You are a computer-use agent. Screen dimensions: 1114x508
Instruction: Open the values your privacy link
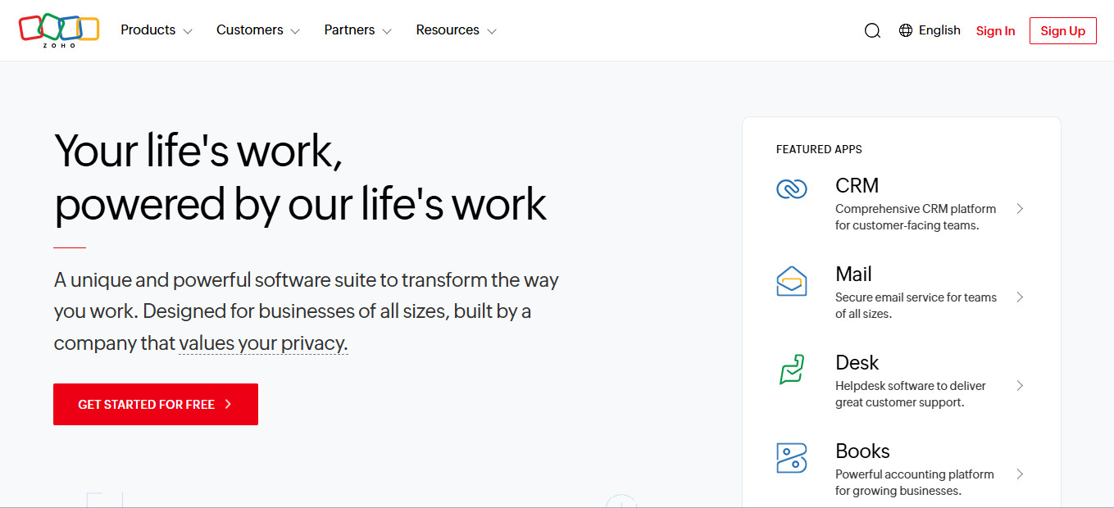pos(262,342)
